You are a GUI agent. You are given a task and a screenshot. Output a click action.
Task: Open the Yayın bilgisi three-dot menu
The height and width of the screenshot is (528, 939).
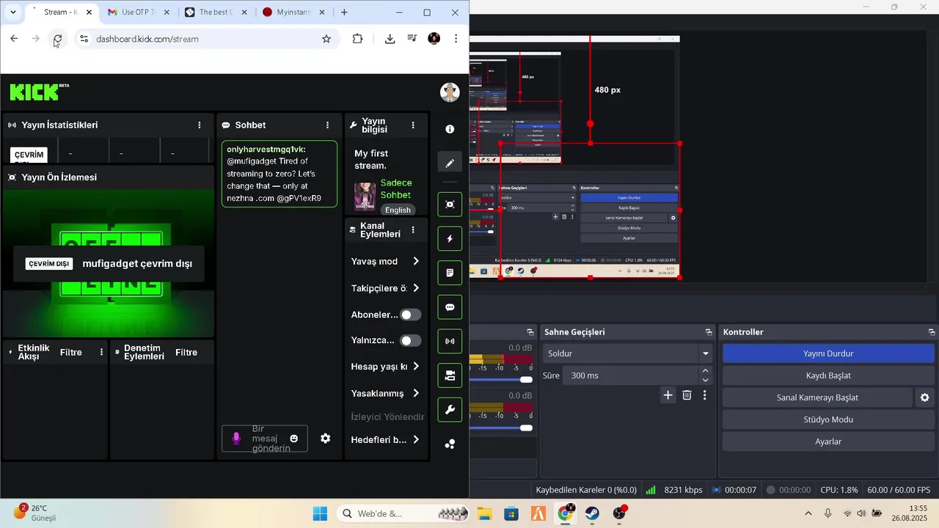(x=413, y=125)
